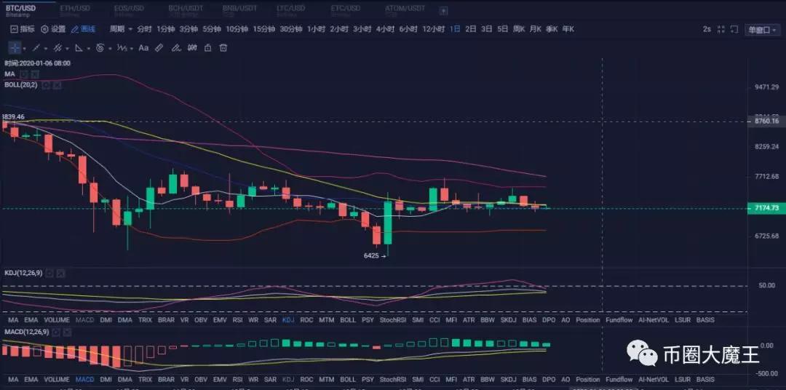Switch to the BCH/USDT tab
The image size is (786, 390).
click(186, 10)
